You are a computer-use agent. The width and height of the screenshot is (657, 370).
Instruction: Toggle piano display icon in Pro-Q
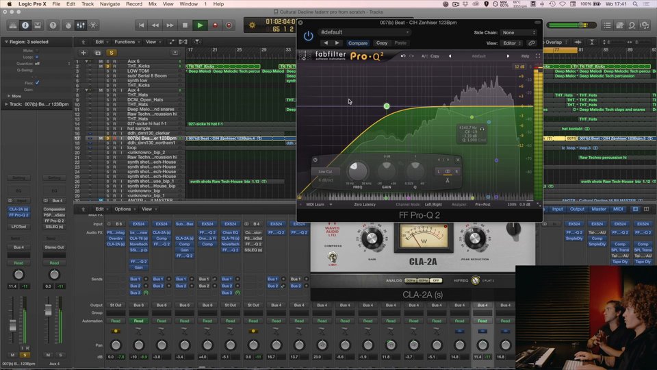click(300, 197)
